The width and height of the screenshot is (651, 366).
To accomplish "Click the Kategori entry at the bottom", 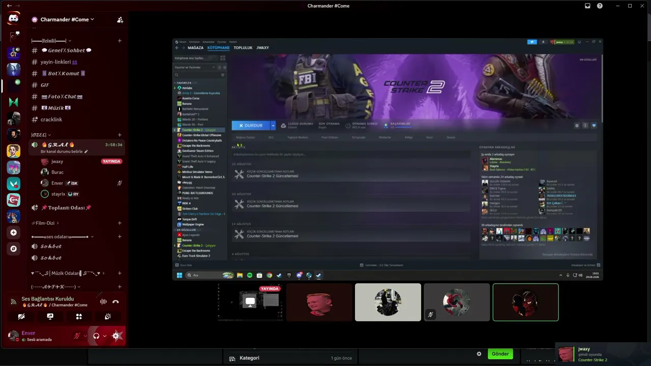I will click(249, 358).
